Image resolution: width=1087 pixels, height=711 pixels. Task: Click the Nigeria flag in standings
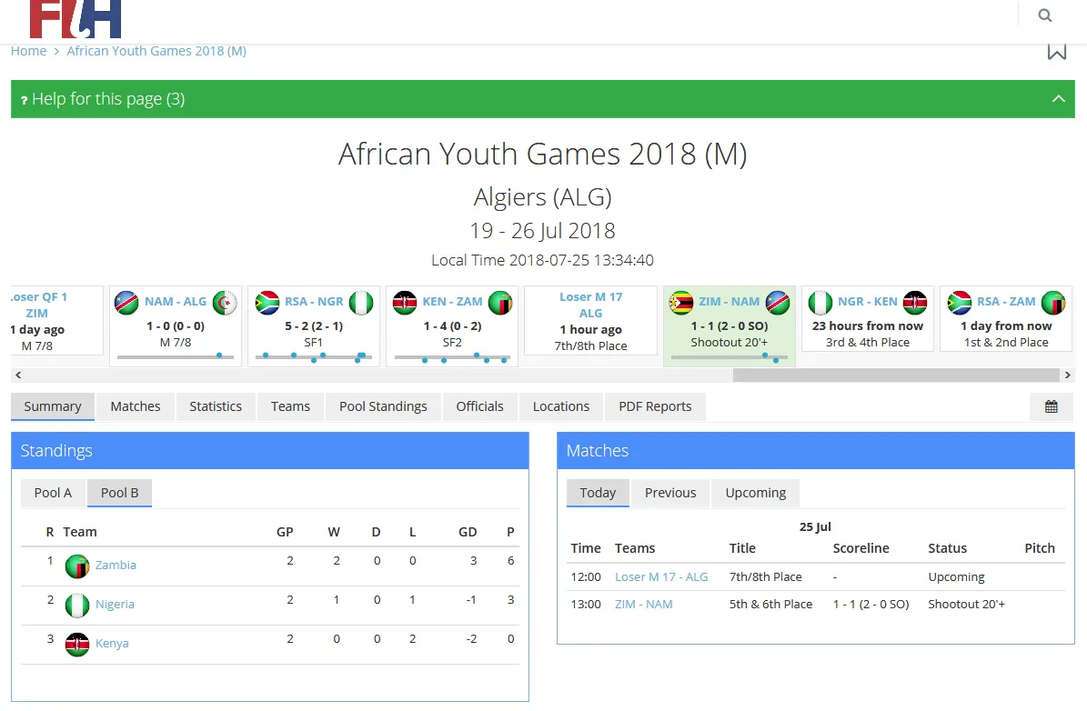click(x=77, y=605)
